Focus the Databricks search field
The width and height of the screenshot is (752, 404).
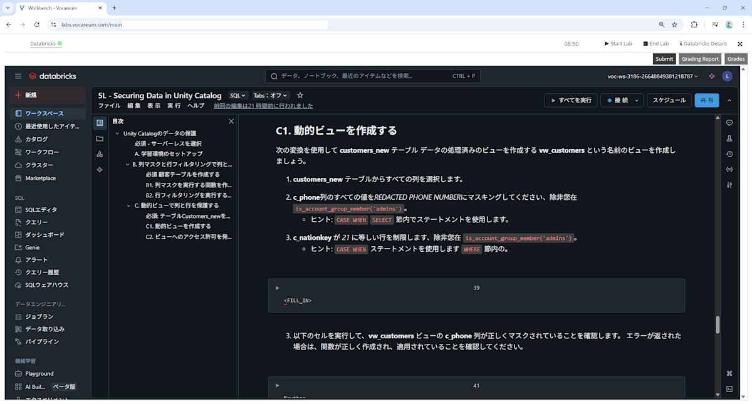[x=373, y=76]
